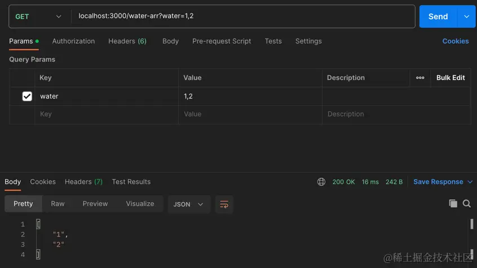The width and height of the screenshot is (477, 268).
Task: Click the word-wrap lines icon
Action: pos(224,204)
